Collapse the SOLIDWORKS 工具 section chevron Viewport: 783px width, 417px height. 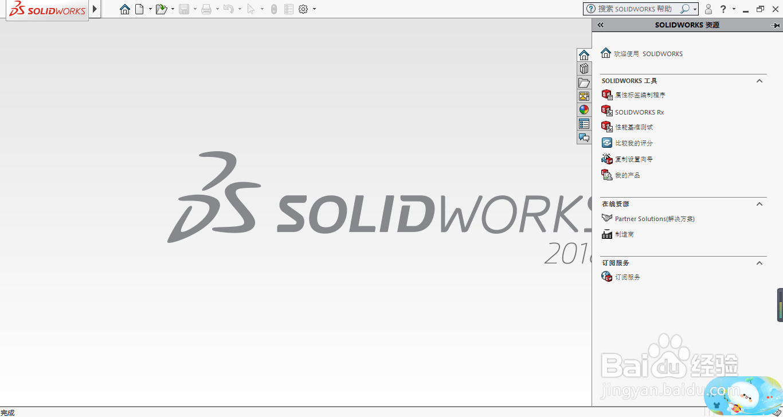pyautogui.click(x=759, y=81)
